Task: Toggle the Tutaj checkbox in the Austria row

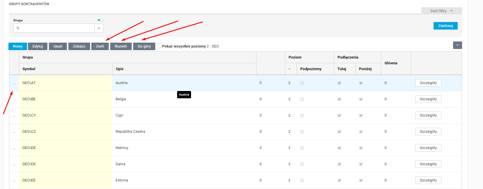Action: [339, 83]
